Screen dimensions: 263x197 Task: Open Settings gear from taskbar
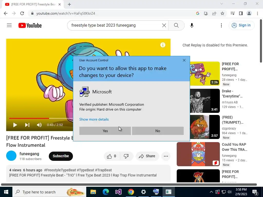(x=143, y=192)
